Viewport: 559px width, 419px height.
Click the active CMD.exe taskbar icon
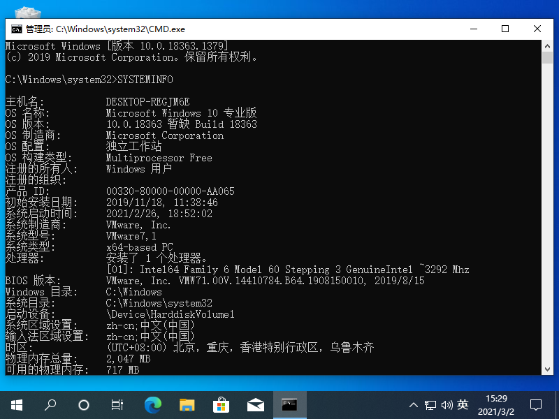point(288,404)
